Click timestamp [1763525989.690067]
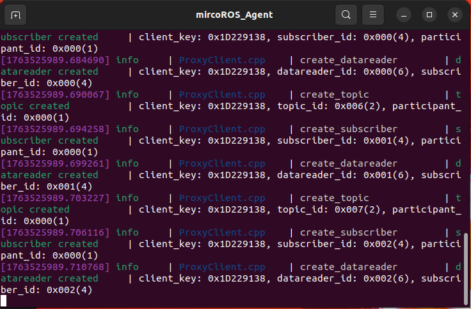Viewport: 471px width, 309px height. coord(55,94)
